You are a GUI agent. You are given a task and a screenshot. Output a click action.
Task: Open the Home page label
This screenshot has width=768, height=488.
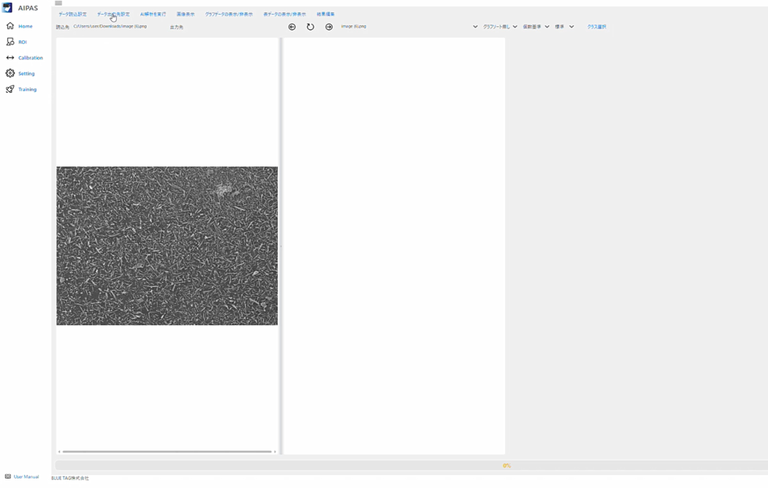coord(26,26)
